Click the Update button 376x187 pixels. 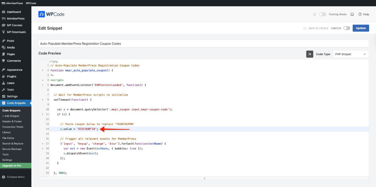[x=361, y=28]
